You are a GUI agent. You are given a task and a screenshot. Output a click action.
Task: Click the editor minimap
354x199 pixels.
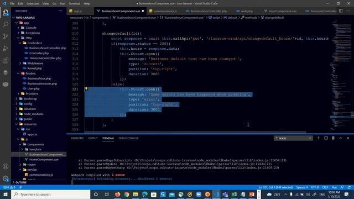tap(341, 76)
